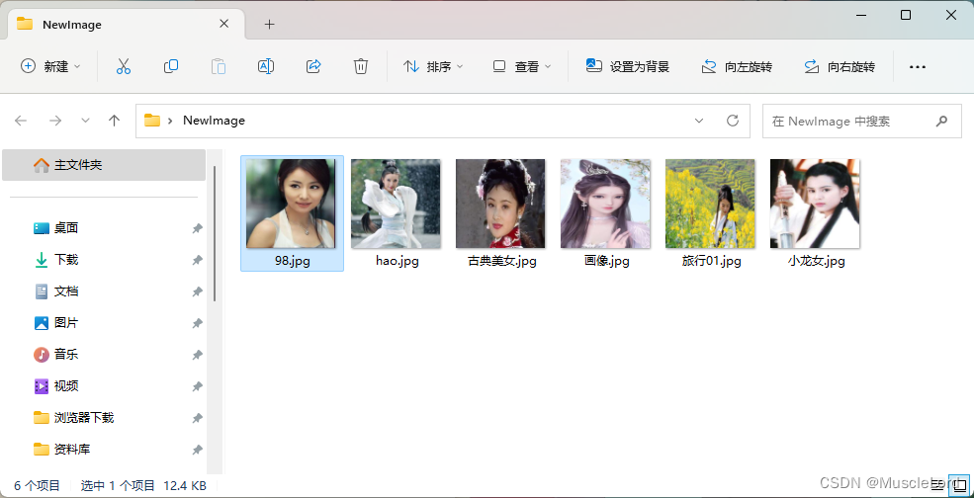This screenshot has height=498, width=974.
Task: Go back with the left arrow
Action: click(21, 121)
